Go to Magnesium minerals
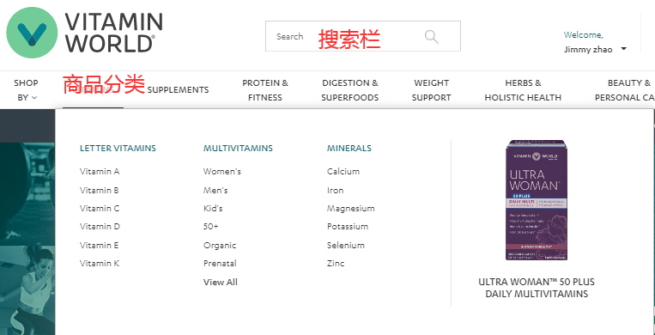The width and height of the screenshot is (655, 335). click(351, 209)
